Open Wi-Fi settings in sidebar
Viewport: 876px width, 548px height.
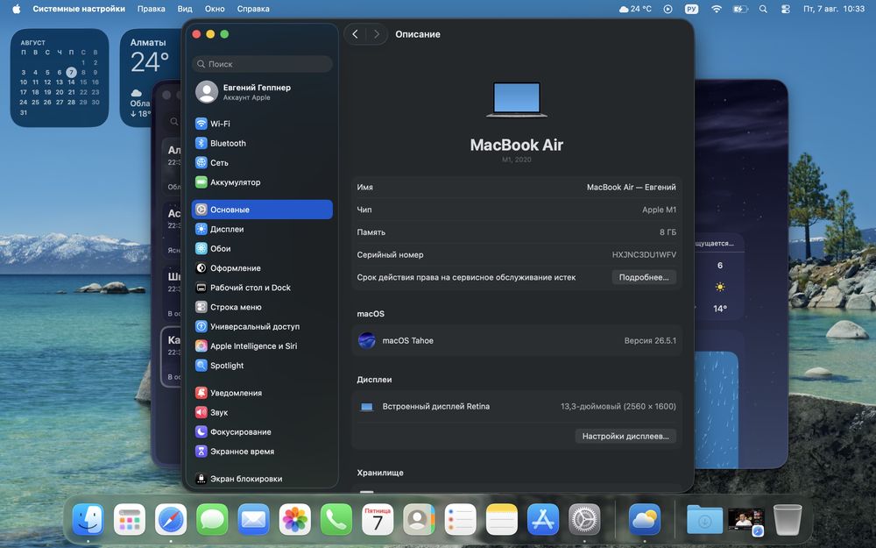click(x=262, y=124)
